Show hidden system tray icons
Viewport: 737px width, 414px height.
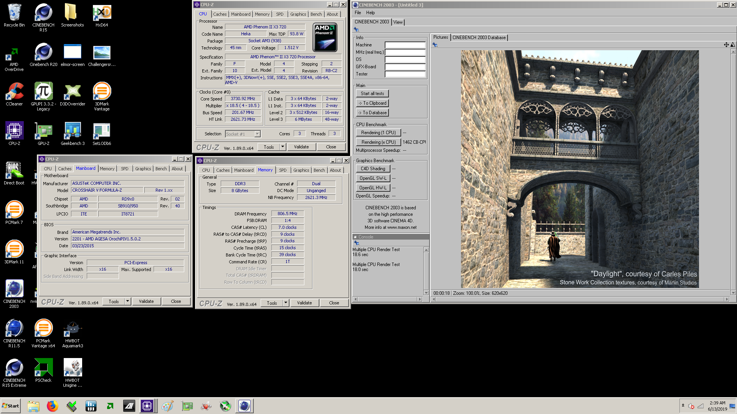[x=683, y=406]
